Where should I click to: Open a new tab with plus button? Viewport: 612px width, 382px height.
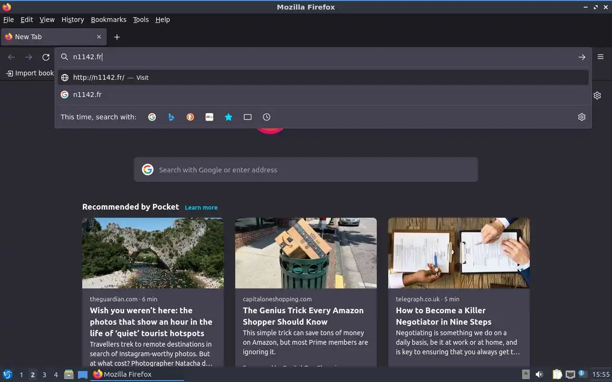117,37
